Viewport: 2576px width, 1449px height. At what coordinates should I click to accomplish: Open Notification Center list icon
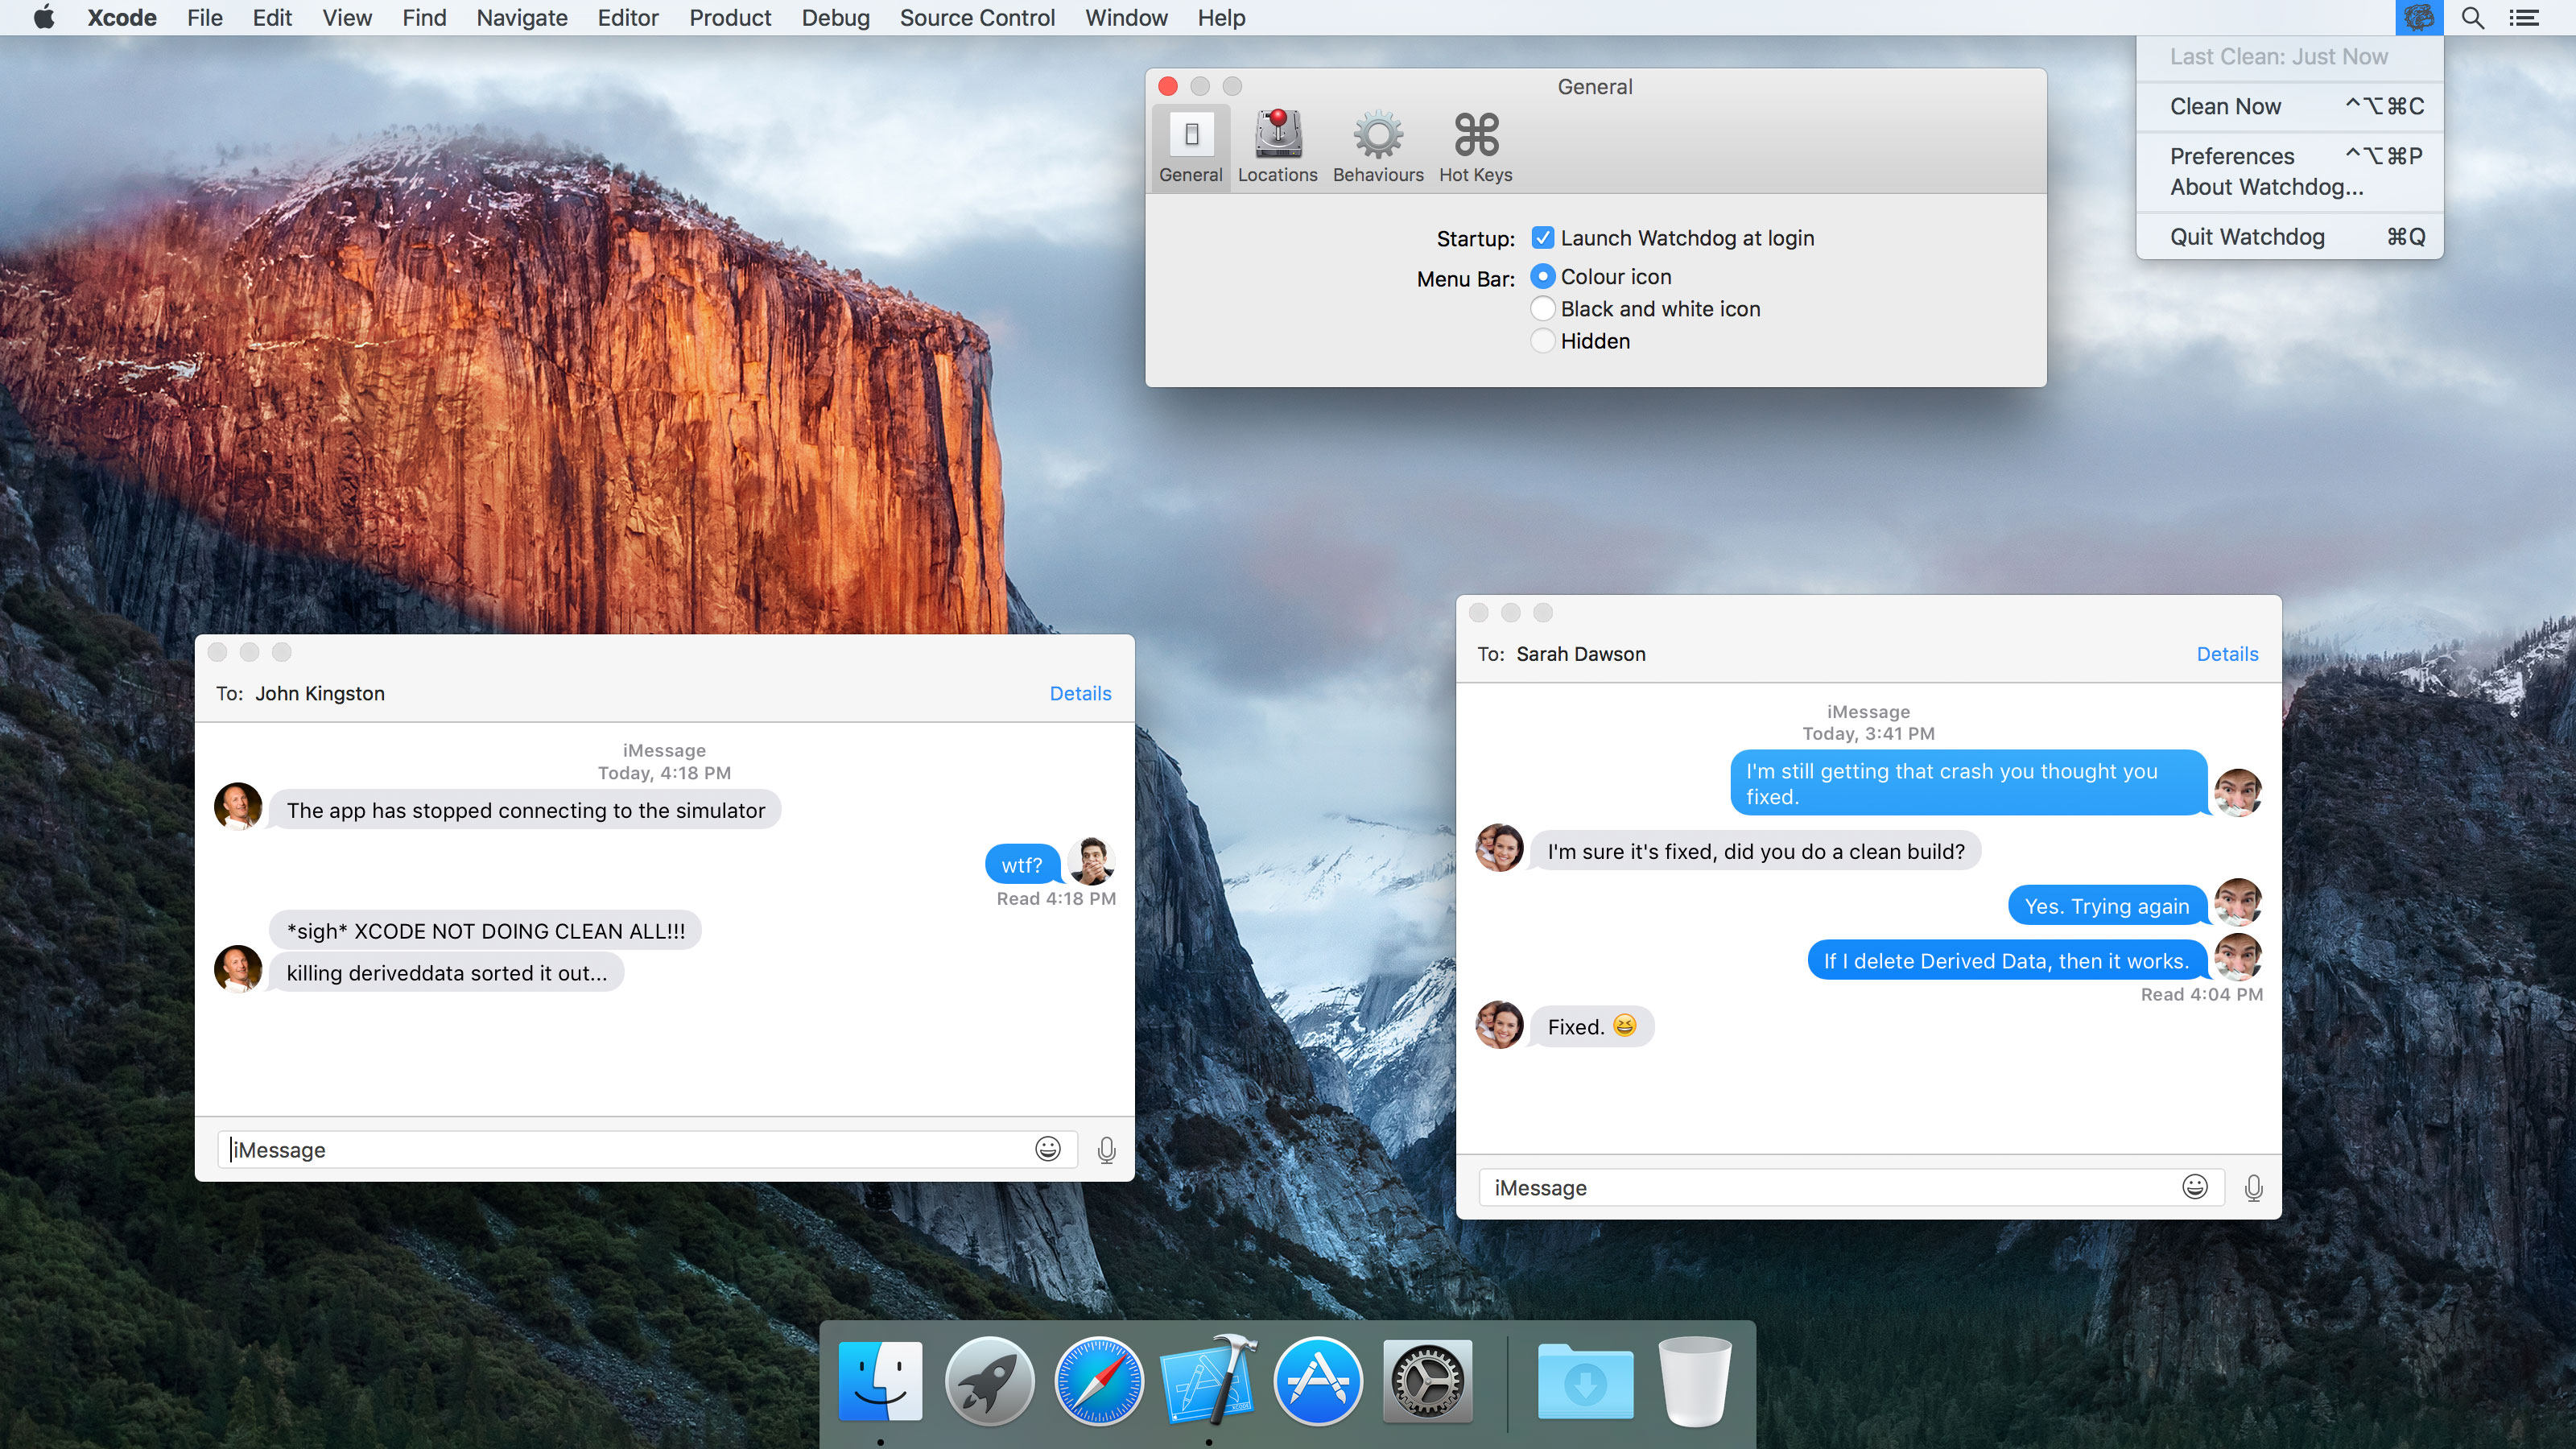(2524, 18)
